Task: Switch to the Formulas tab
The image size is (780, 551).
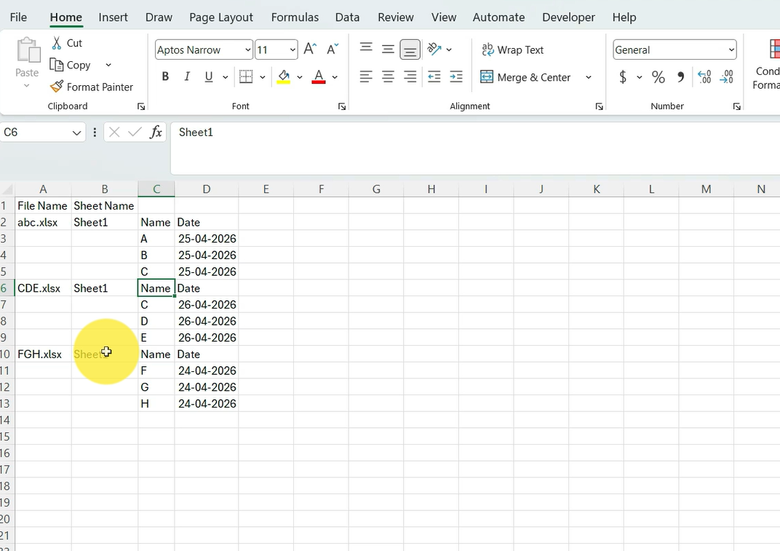Action: (x=295, y=17)
